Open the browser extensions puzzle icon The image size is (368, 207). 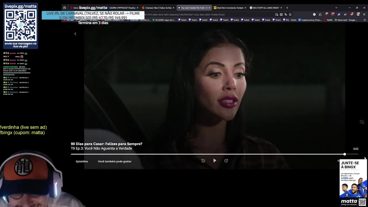(x=320, y=14)
